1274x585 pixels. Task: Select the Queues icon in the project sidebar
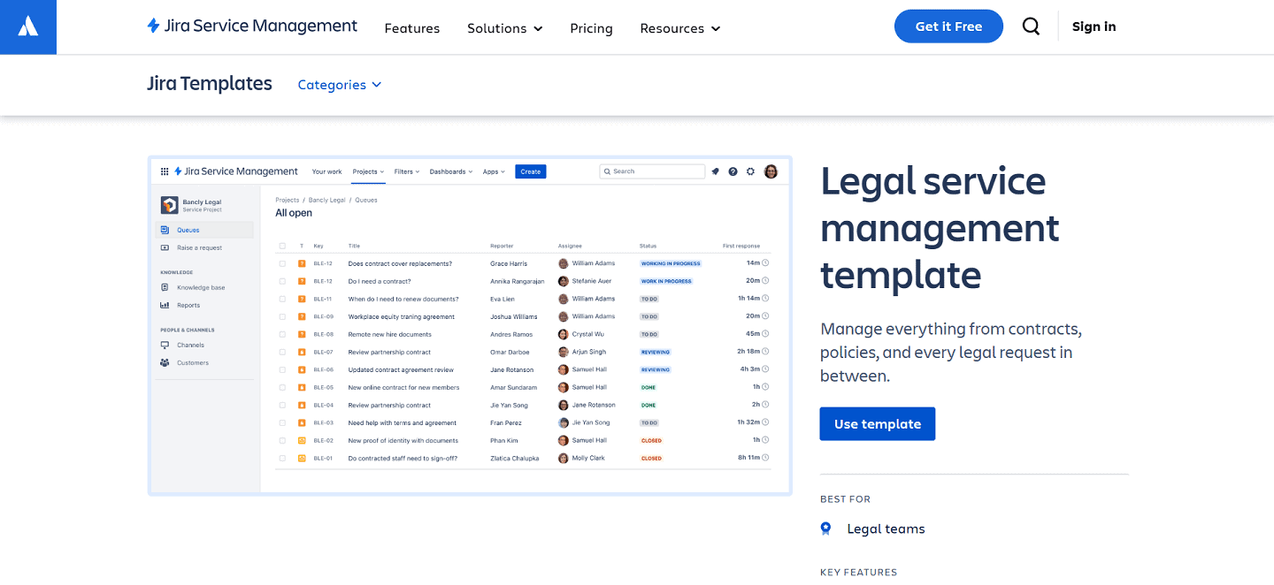(x=165, y=230)
